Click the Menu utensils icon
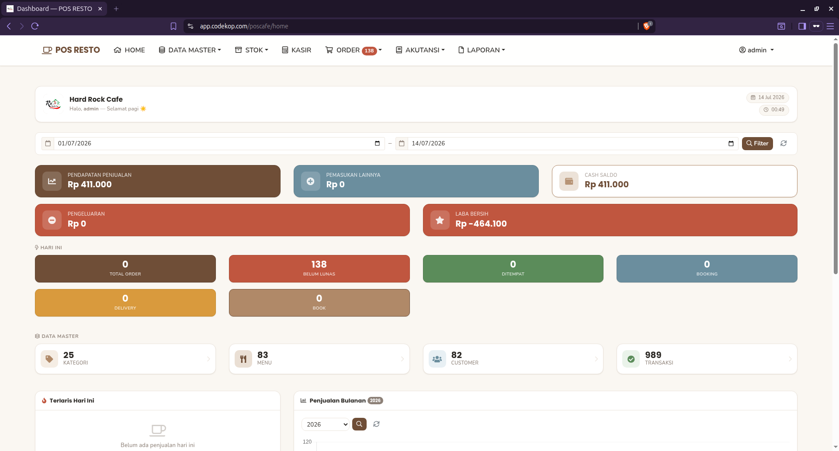 243,359
